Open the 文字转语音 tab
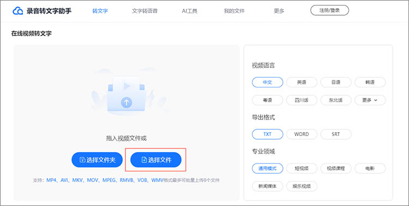 145,11
